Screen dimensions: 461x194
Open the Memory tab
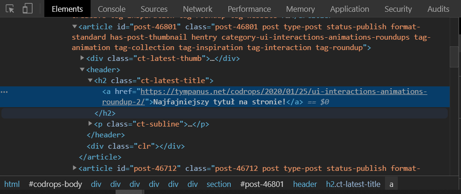pyautogui.click(x=300, y=9)
